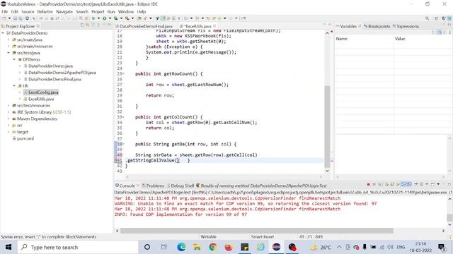453x254 pixels.
Task: Click the ENG language indicator in tray
Action: [401, 247]
